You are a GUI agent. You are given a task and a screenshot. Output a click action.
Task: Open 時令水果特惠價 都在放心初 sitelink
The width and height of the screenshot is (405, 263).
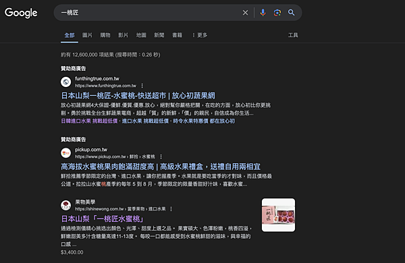(204, 121)
